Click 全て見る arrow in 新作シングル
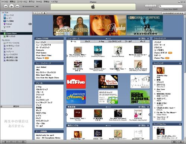 (148, 125)
